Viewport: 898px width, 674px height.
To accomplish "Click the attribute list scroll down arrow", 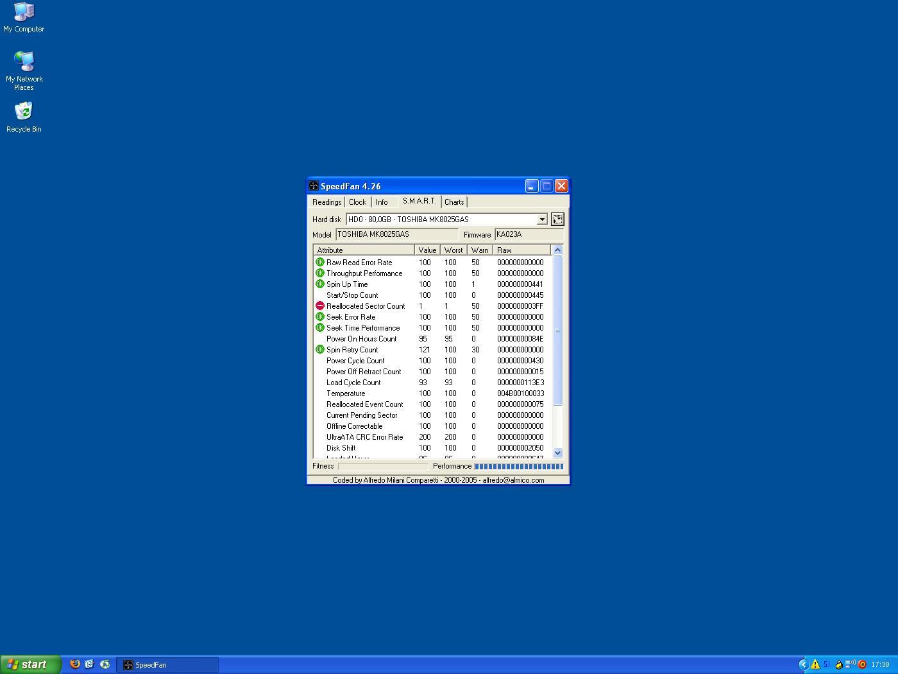I will click(557, 453).
